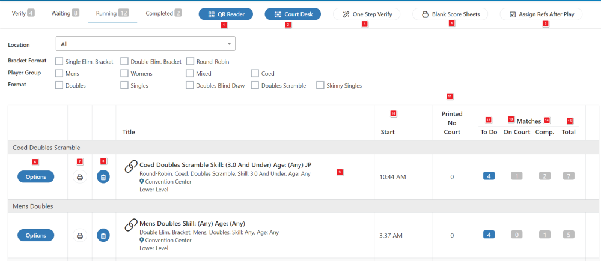
Task: Open Coed Doubles Scramble Skill title link
Action: point(225,165)
